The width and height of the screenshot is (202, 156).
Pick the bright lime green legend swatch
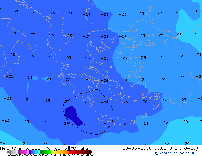50,152
